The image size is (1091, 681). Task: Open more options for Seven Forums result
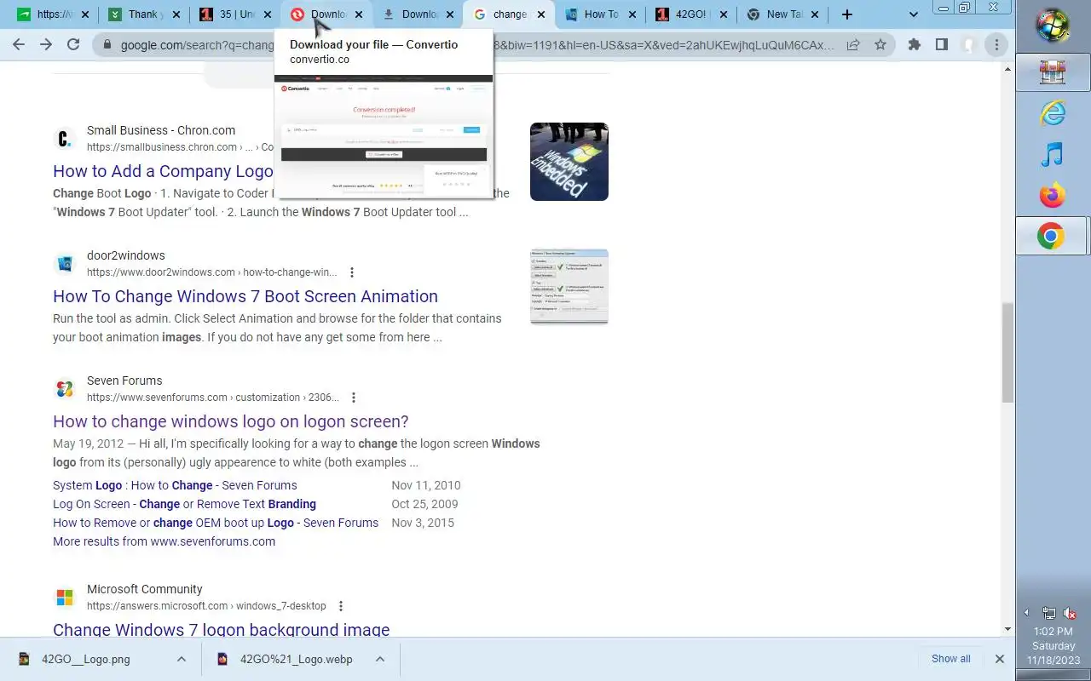pyautogui.click(x=353, y=398)
